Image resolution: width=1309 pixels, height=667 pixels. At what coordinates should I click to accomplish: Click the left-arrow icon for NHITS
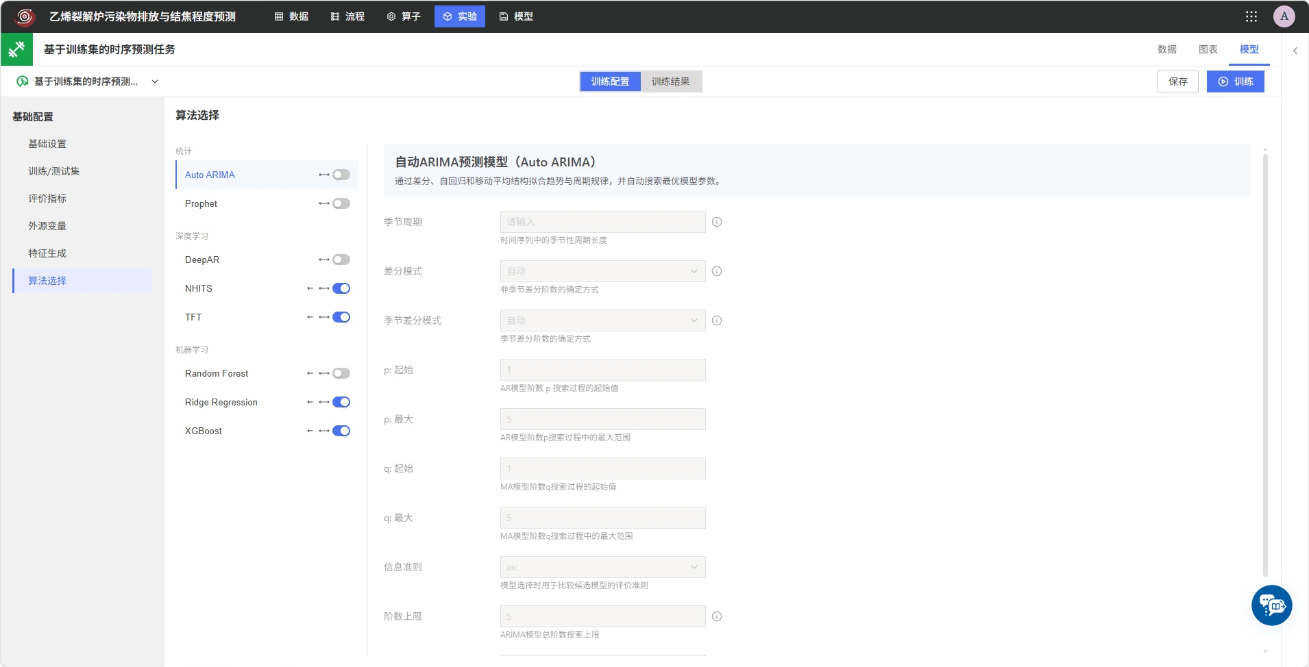click(310, 288)
